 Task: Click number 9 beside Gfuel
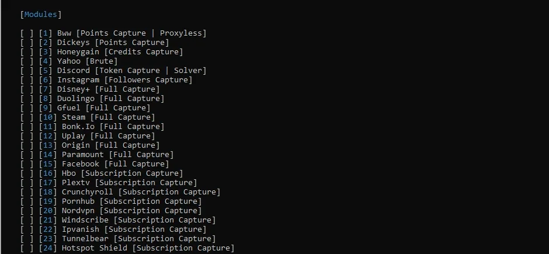coord(46,108)
